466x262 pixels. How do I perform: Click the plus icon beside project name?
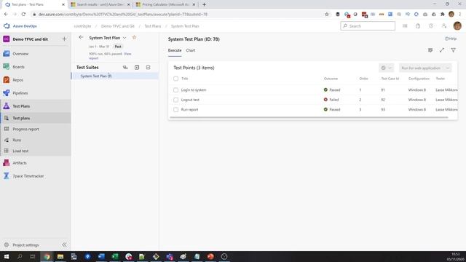tap(64, 39)
